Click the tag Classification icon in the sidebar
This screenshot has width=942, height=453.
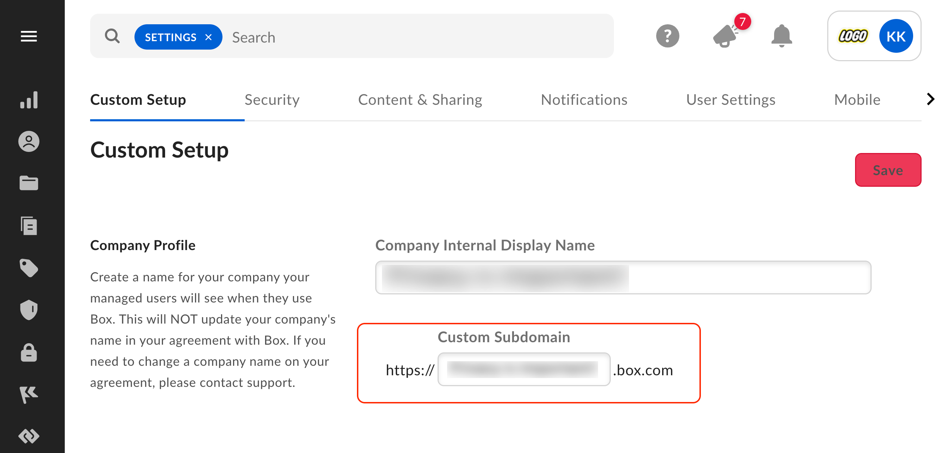coord(29,268)
